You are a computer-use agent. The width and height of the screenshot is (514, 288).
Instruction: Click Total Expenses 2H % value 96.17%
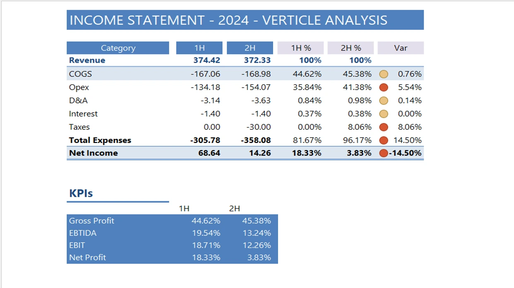pos(358,140)
